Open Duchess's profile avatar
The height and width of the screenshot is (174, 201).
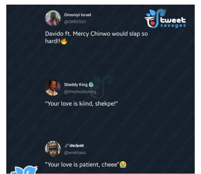pyautogui.click(x=53, y=148)
